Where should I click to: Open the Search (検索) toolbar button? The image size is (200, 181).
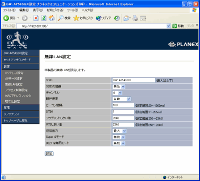point(64,18)
